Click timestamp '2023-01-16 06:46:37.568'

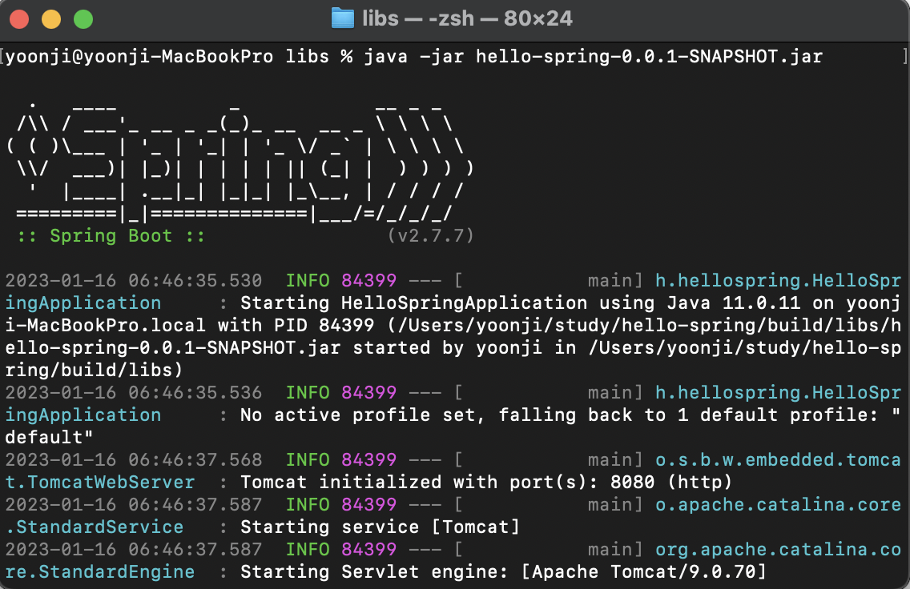tap(134, 460)
